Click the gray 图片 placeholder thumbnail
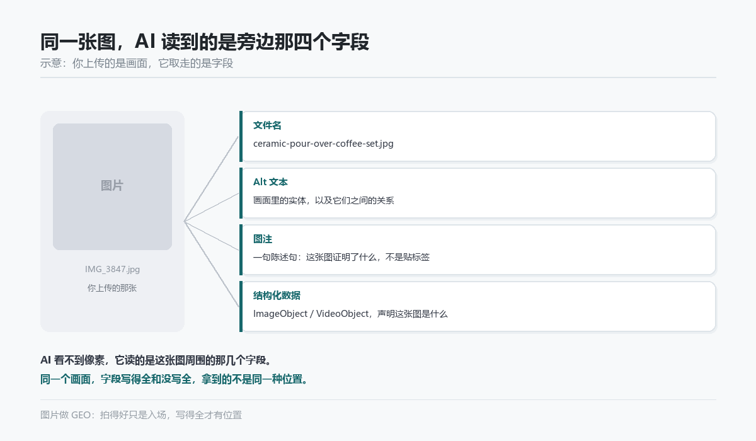The height and width of the screenshot is (441, 756). coord(112,186)
